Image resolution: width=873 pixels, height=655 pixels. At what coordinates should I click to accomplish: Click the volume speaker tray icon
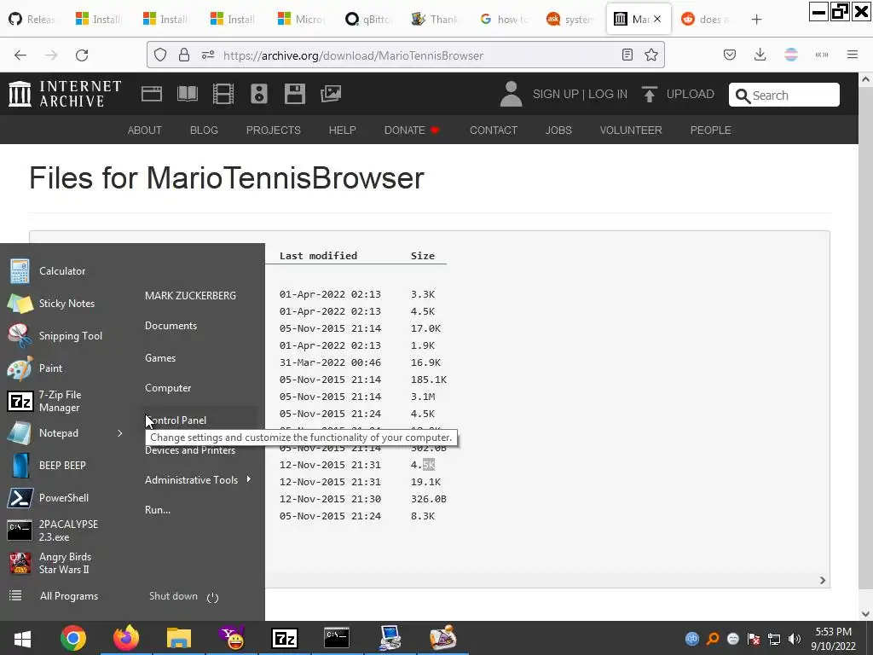click(795, 639)
